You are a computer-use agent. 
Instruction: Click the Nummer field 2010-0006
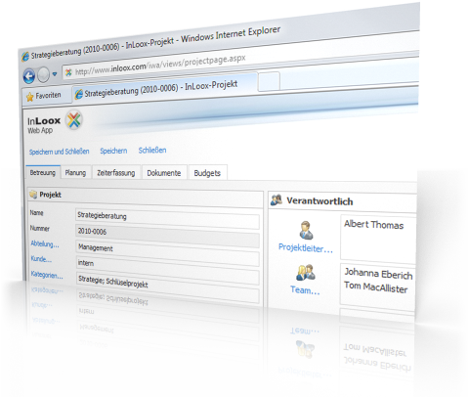click(x=167, y=236)
